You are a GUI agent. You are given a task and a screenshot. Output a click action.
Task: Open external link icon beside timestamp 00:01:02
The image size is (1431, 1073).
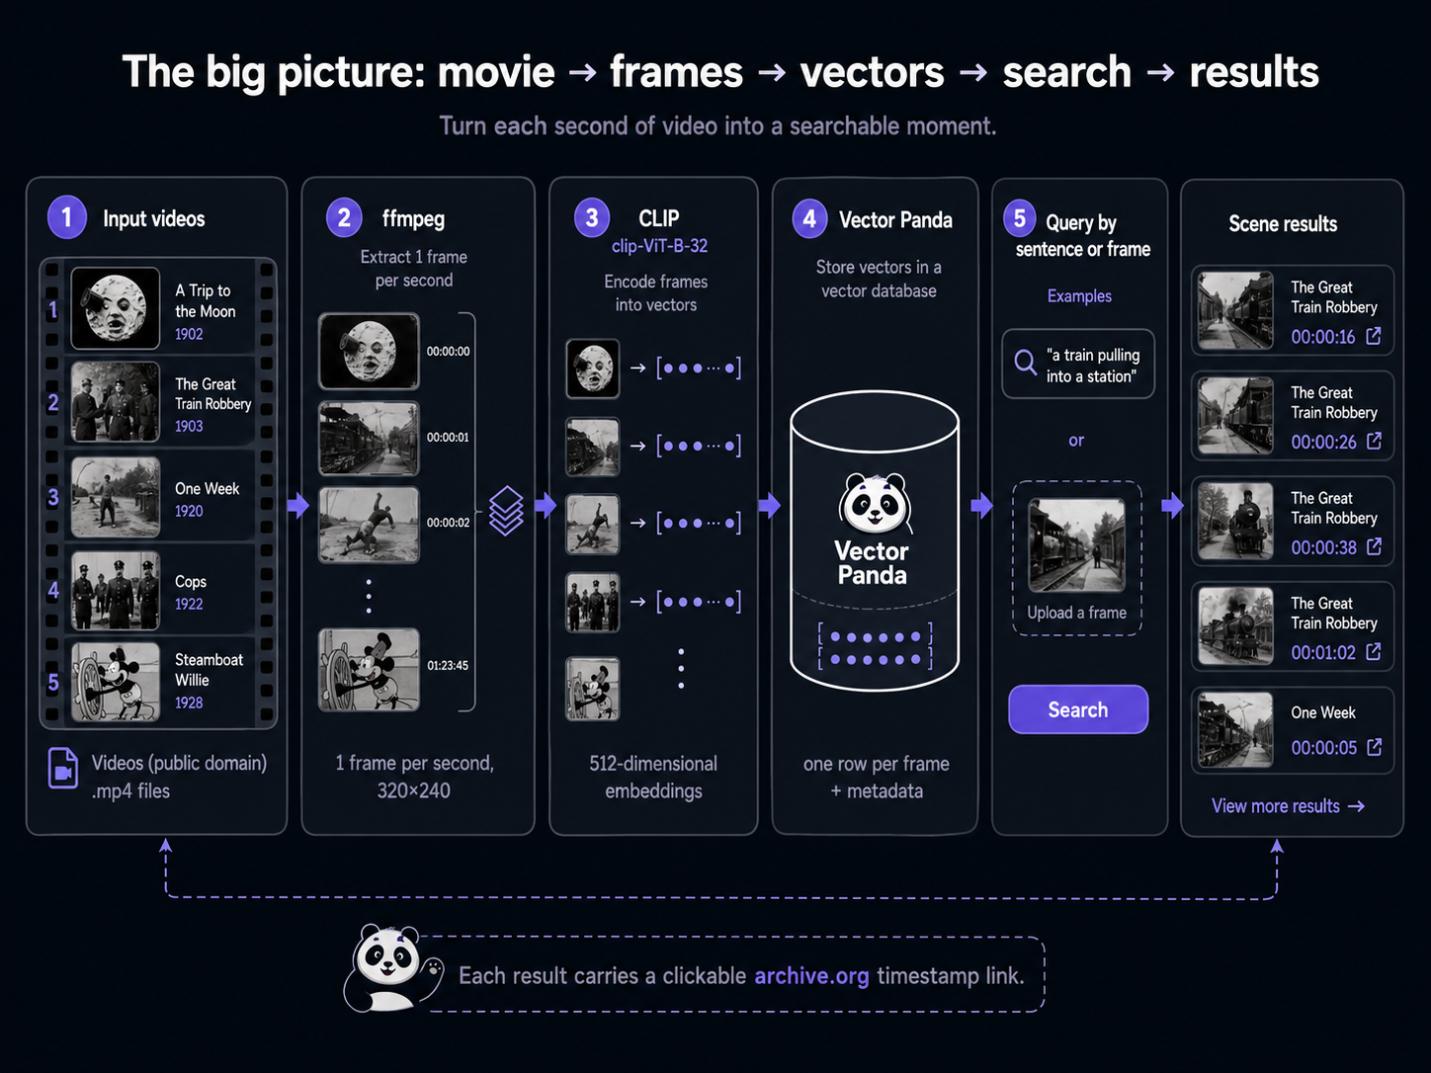coord(1374,651)
